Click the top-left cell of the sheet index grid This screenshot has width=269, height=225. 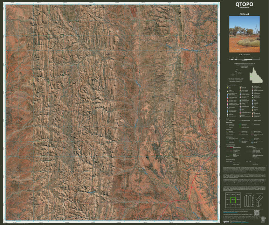click(228, 195)
